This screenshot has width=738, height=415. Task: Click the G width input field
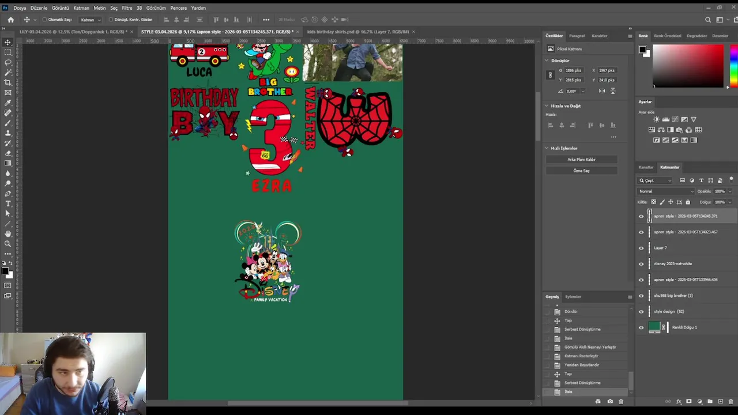(575, 70)
